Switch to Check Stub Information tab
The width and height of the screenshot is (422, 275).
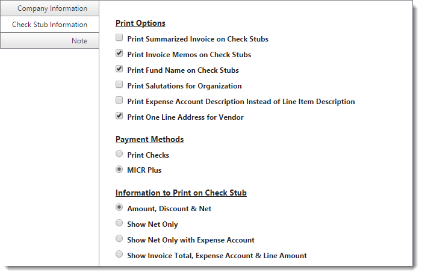tap(49, 25)
